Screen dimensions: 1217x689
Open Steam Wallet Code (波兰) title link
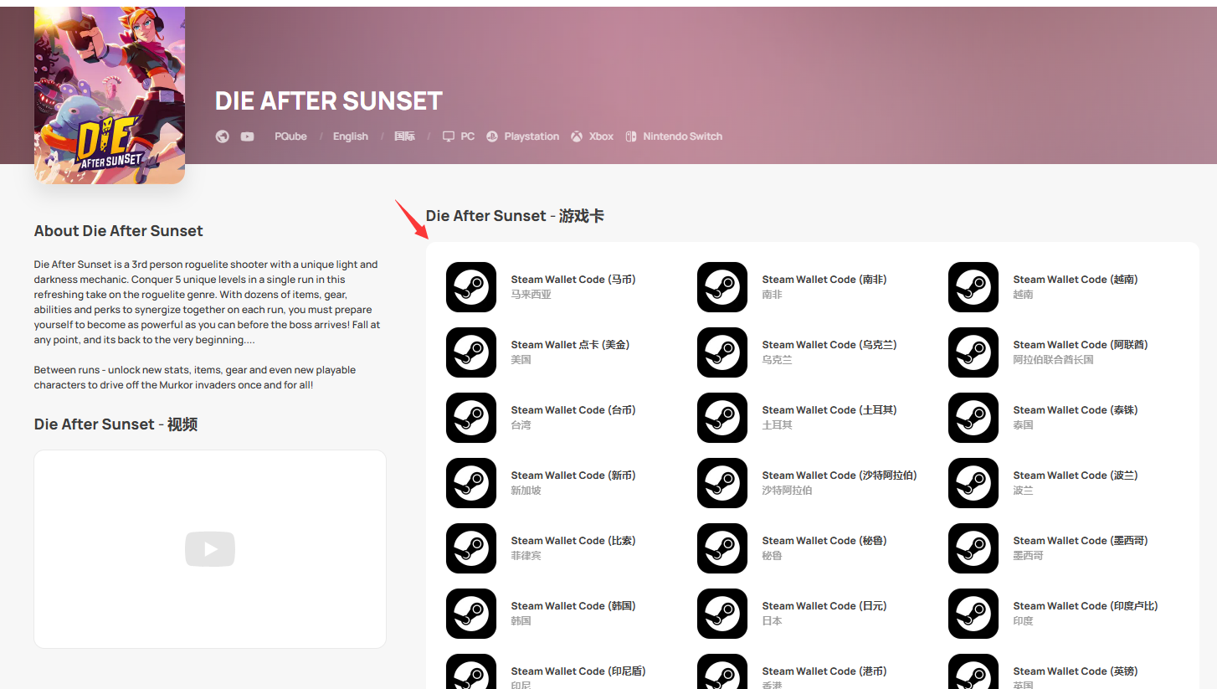tap(1076, 476)
